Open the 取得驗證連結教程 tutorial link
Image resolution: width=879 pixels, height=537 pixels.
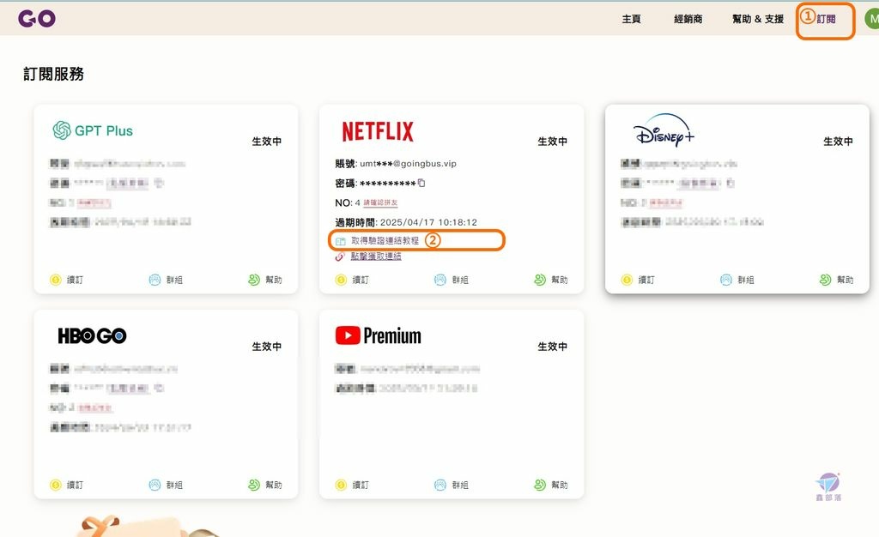[x=385, y=241]
